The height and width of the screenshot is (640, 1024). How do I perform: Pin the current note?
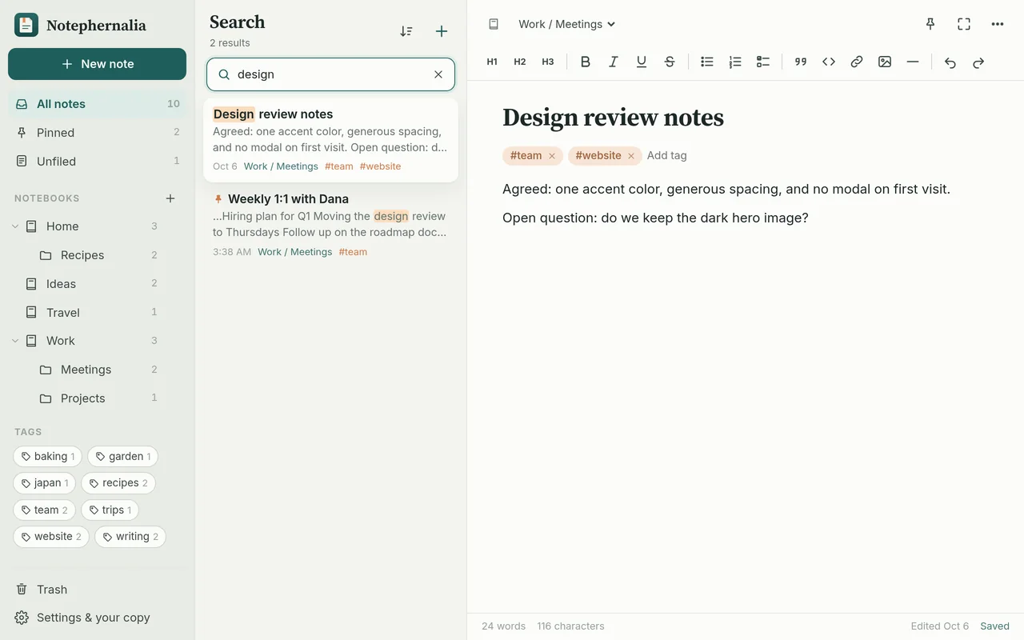930,24
